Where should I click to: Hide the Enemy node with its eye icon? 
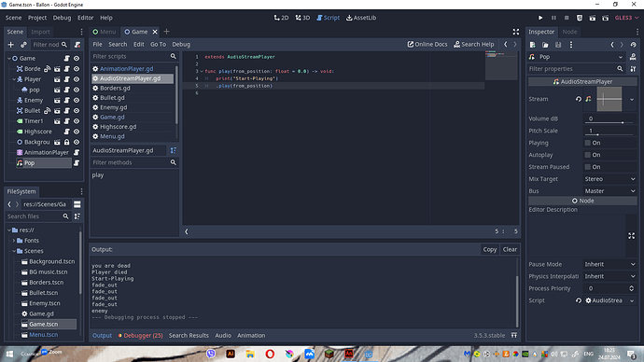point(77,100)
